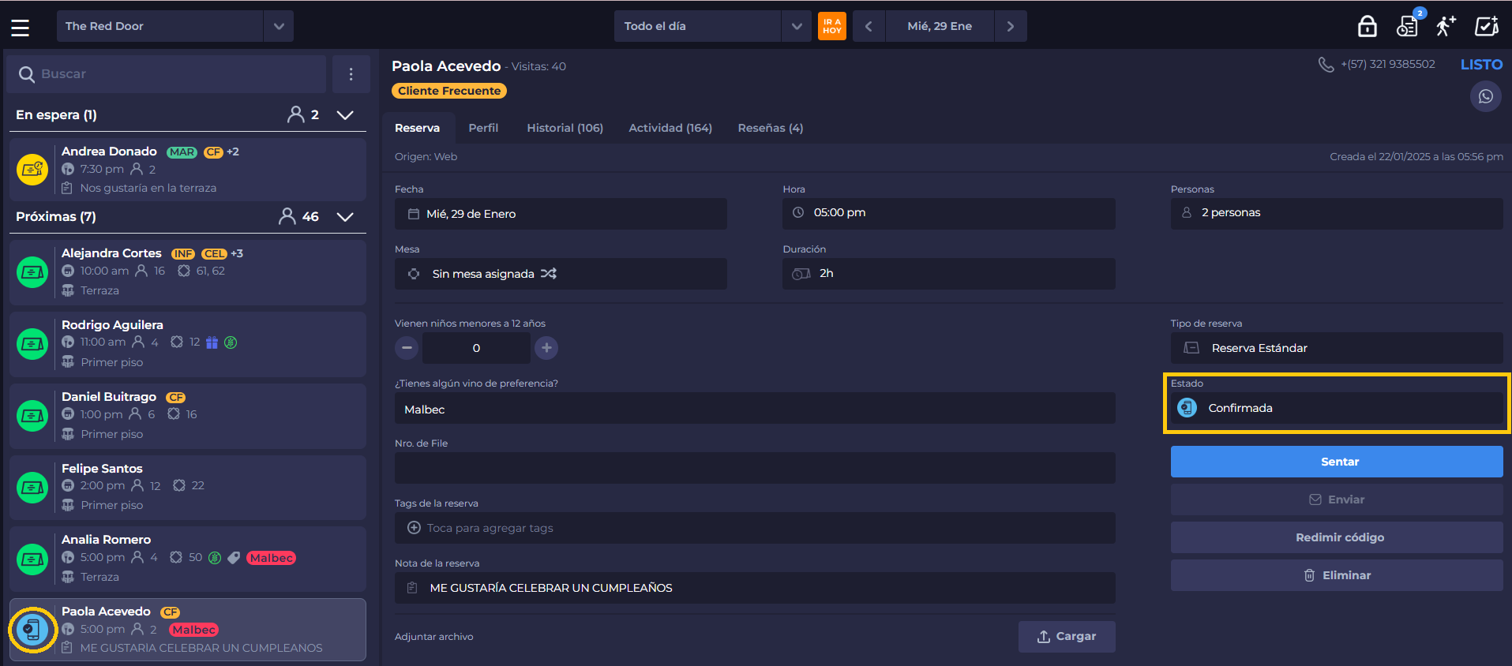1512x666 pixels.
Task: Click the Malbec tag on Paola Acevedo
Action: [x=193, y=630]
